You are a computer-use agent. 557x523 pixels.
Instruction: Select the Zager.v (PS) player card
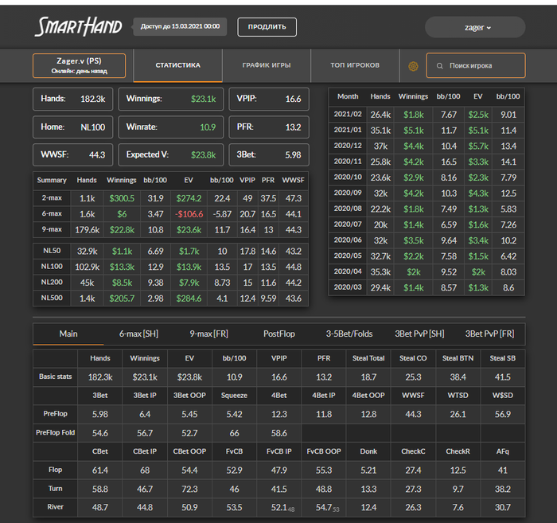click(x=80, y=66)
